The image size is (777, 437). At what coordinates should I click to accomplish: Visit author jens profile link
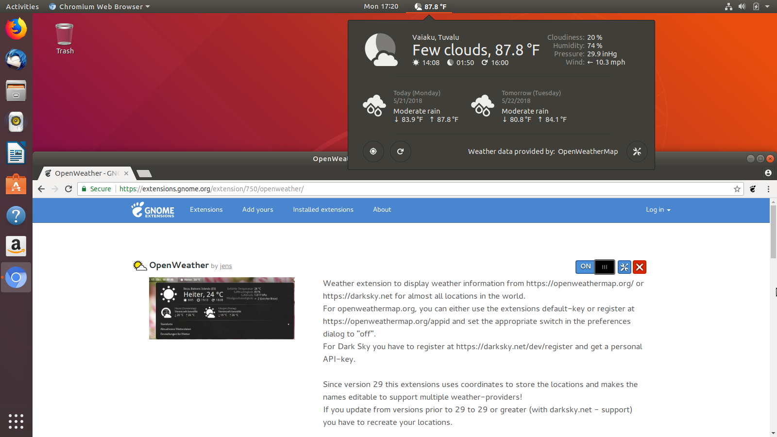(226, 266)
